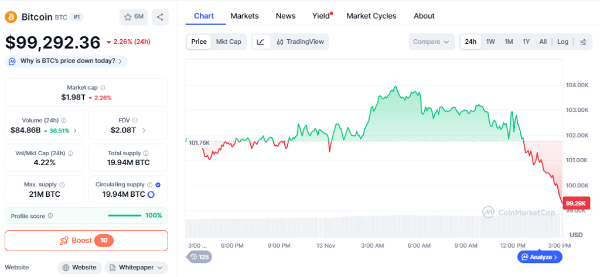Click the FDV info icon
Viewport: 600px width, 277px height.
pos(135,120)
